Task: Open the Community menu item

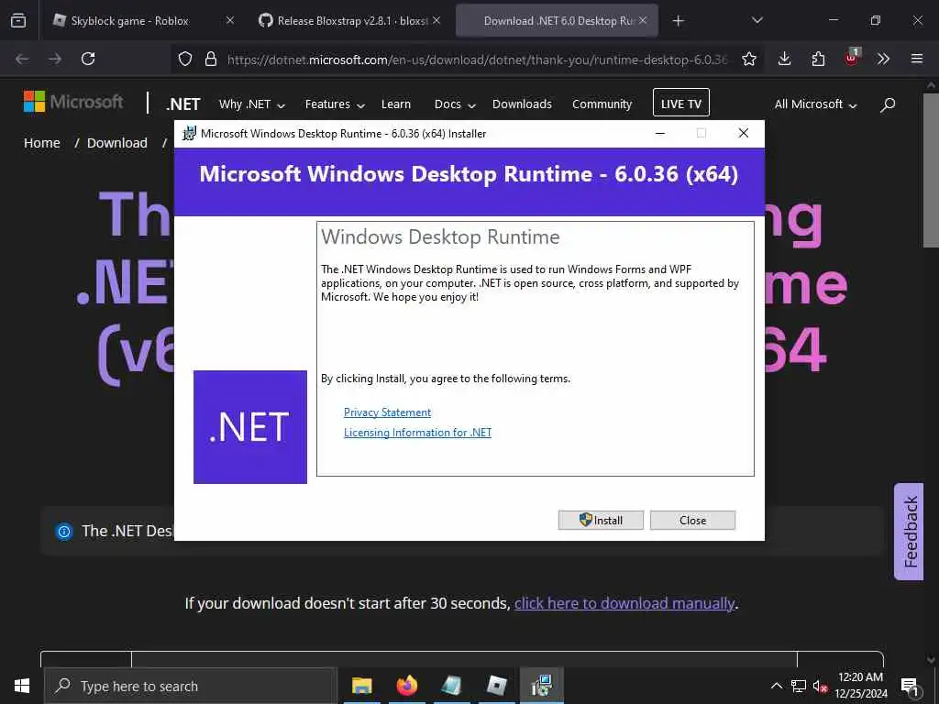Action: [x=602, y=104]
